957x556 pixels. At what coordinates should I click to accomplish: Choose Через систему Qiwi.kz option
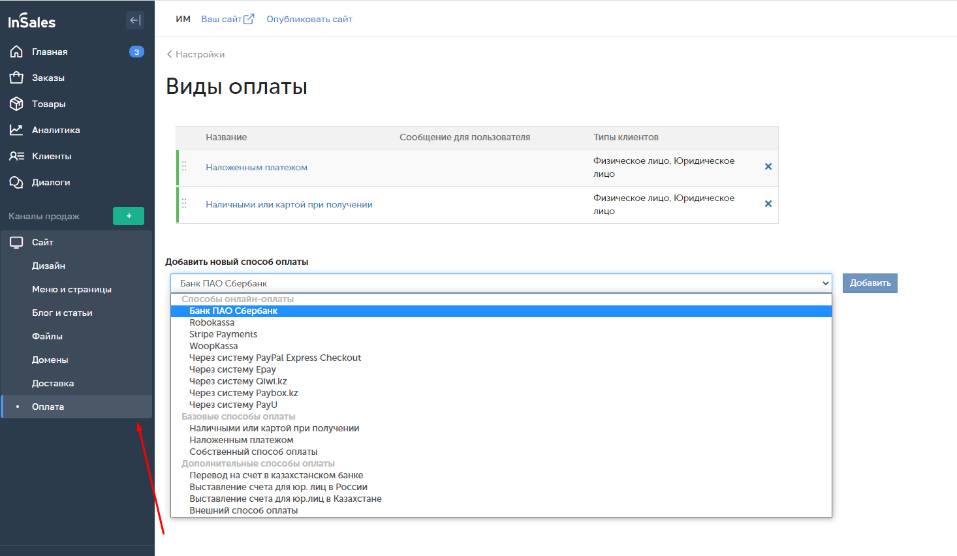[x=501, y=381]
